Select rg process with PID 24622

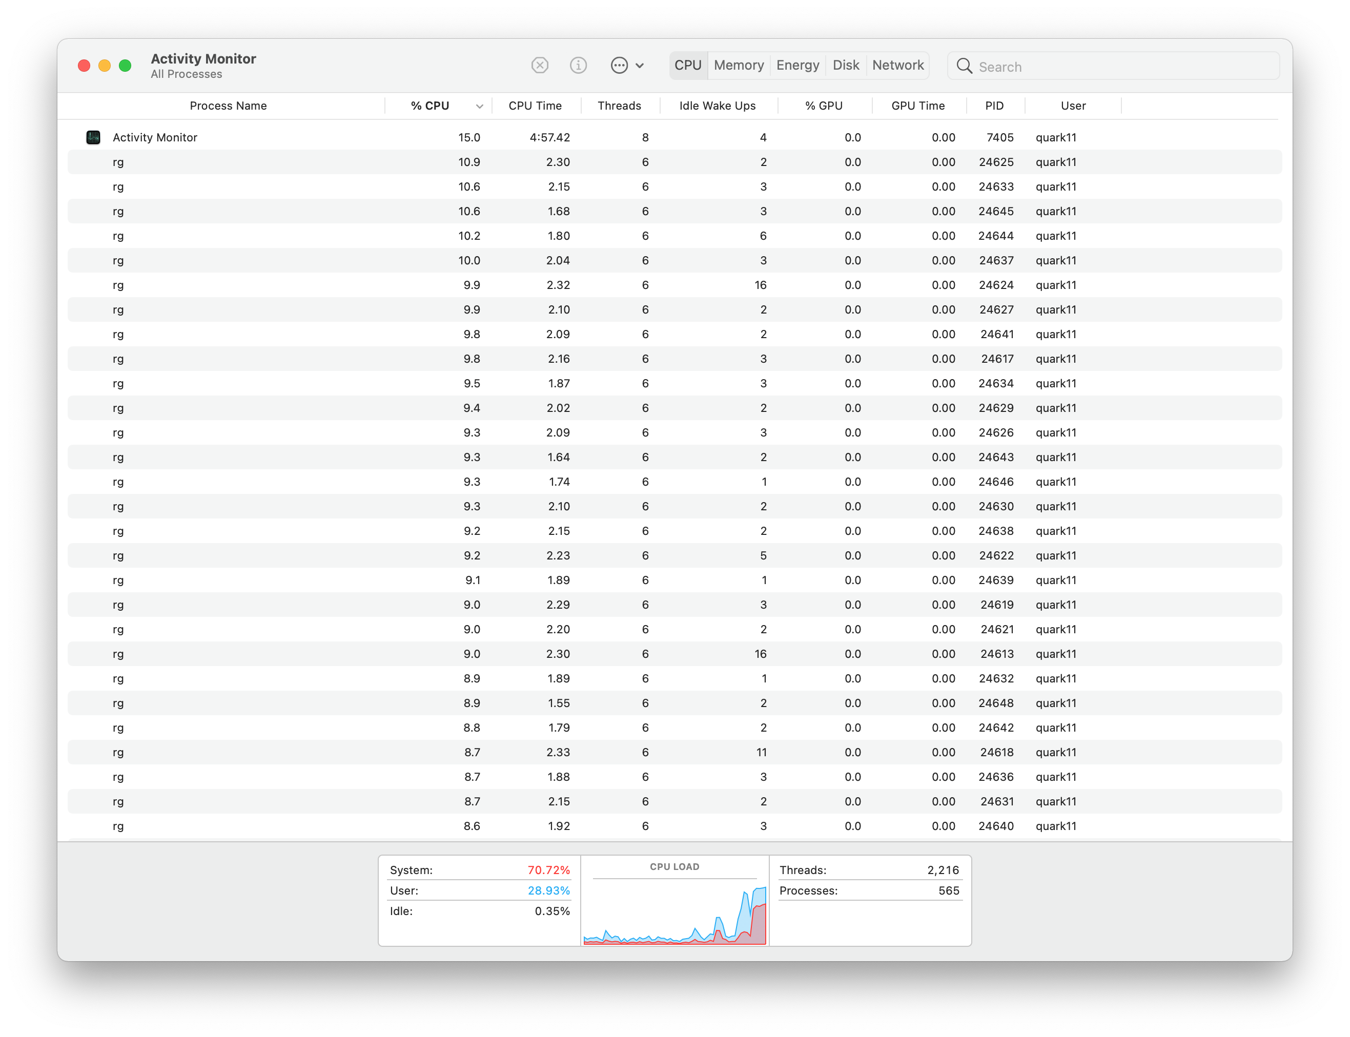point(674,555)
